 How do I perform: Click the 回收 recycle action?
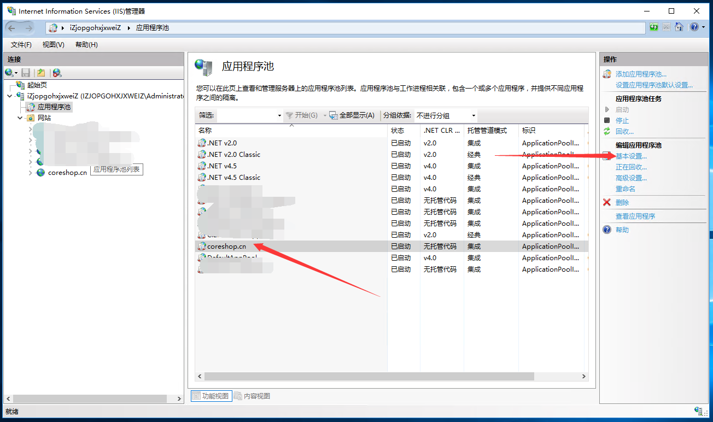(624, 131)
